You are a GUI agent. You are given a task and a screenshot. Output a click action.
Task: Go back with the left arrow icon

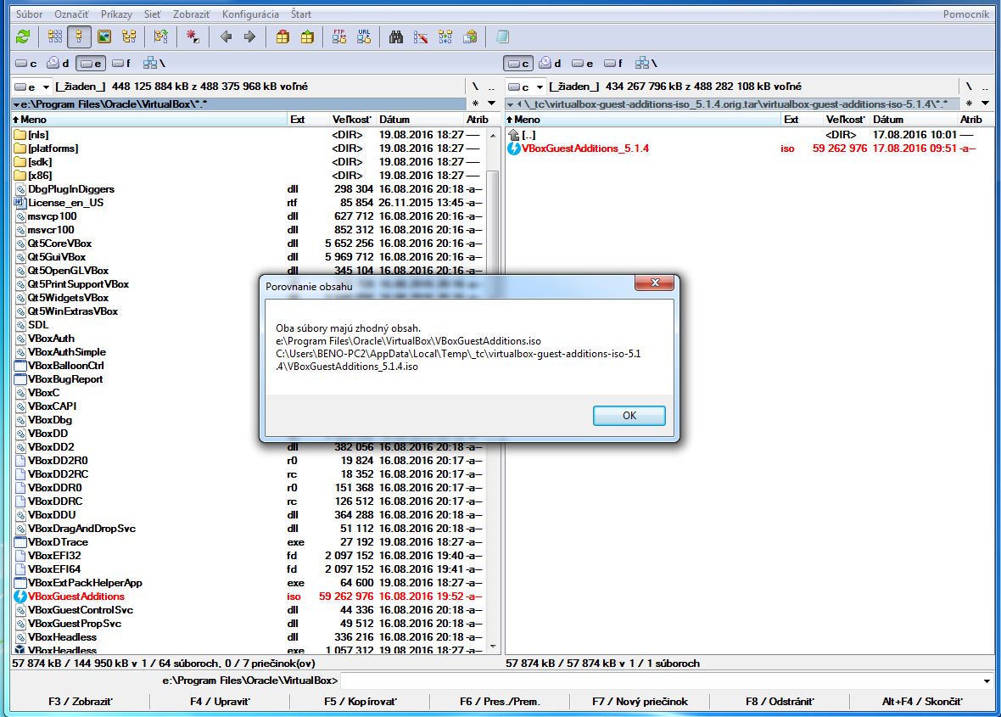(x=226, y=37)
